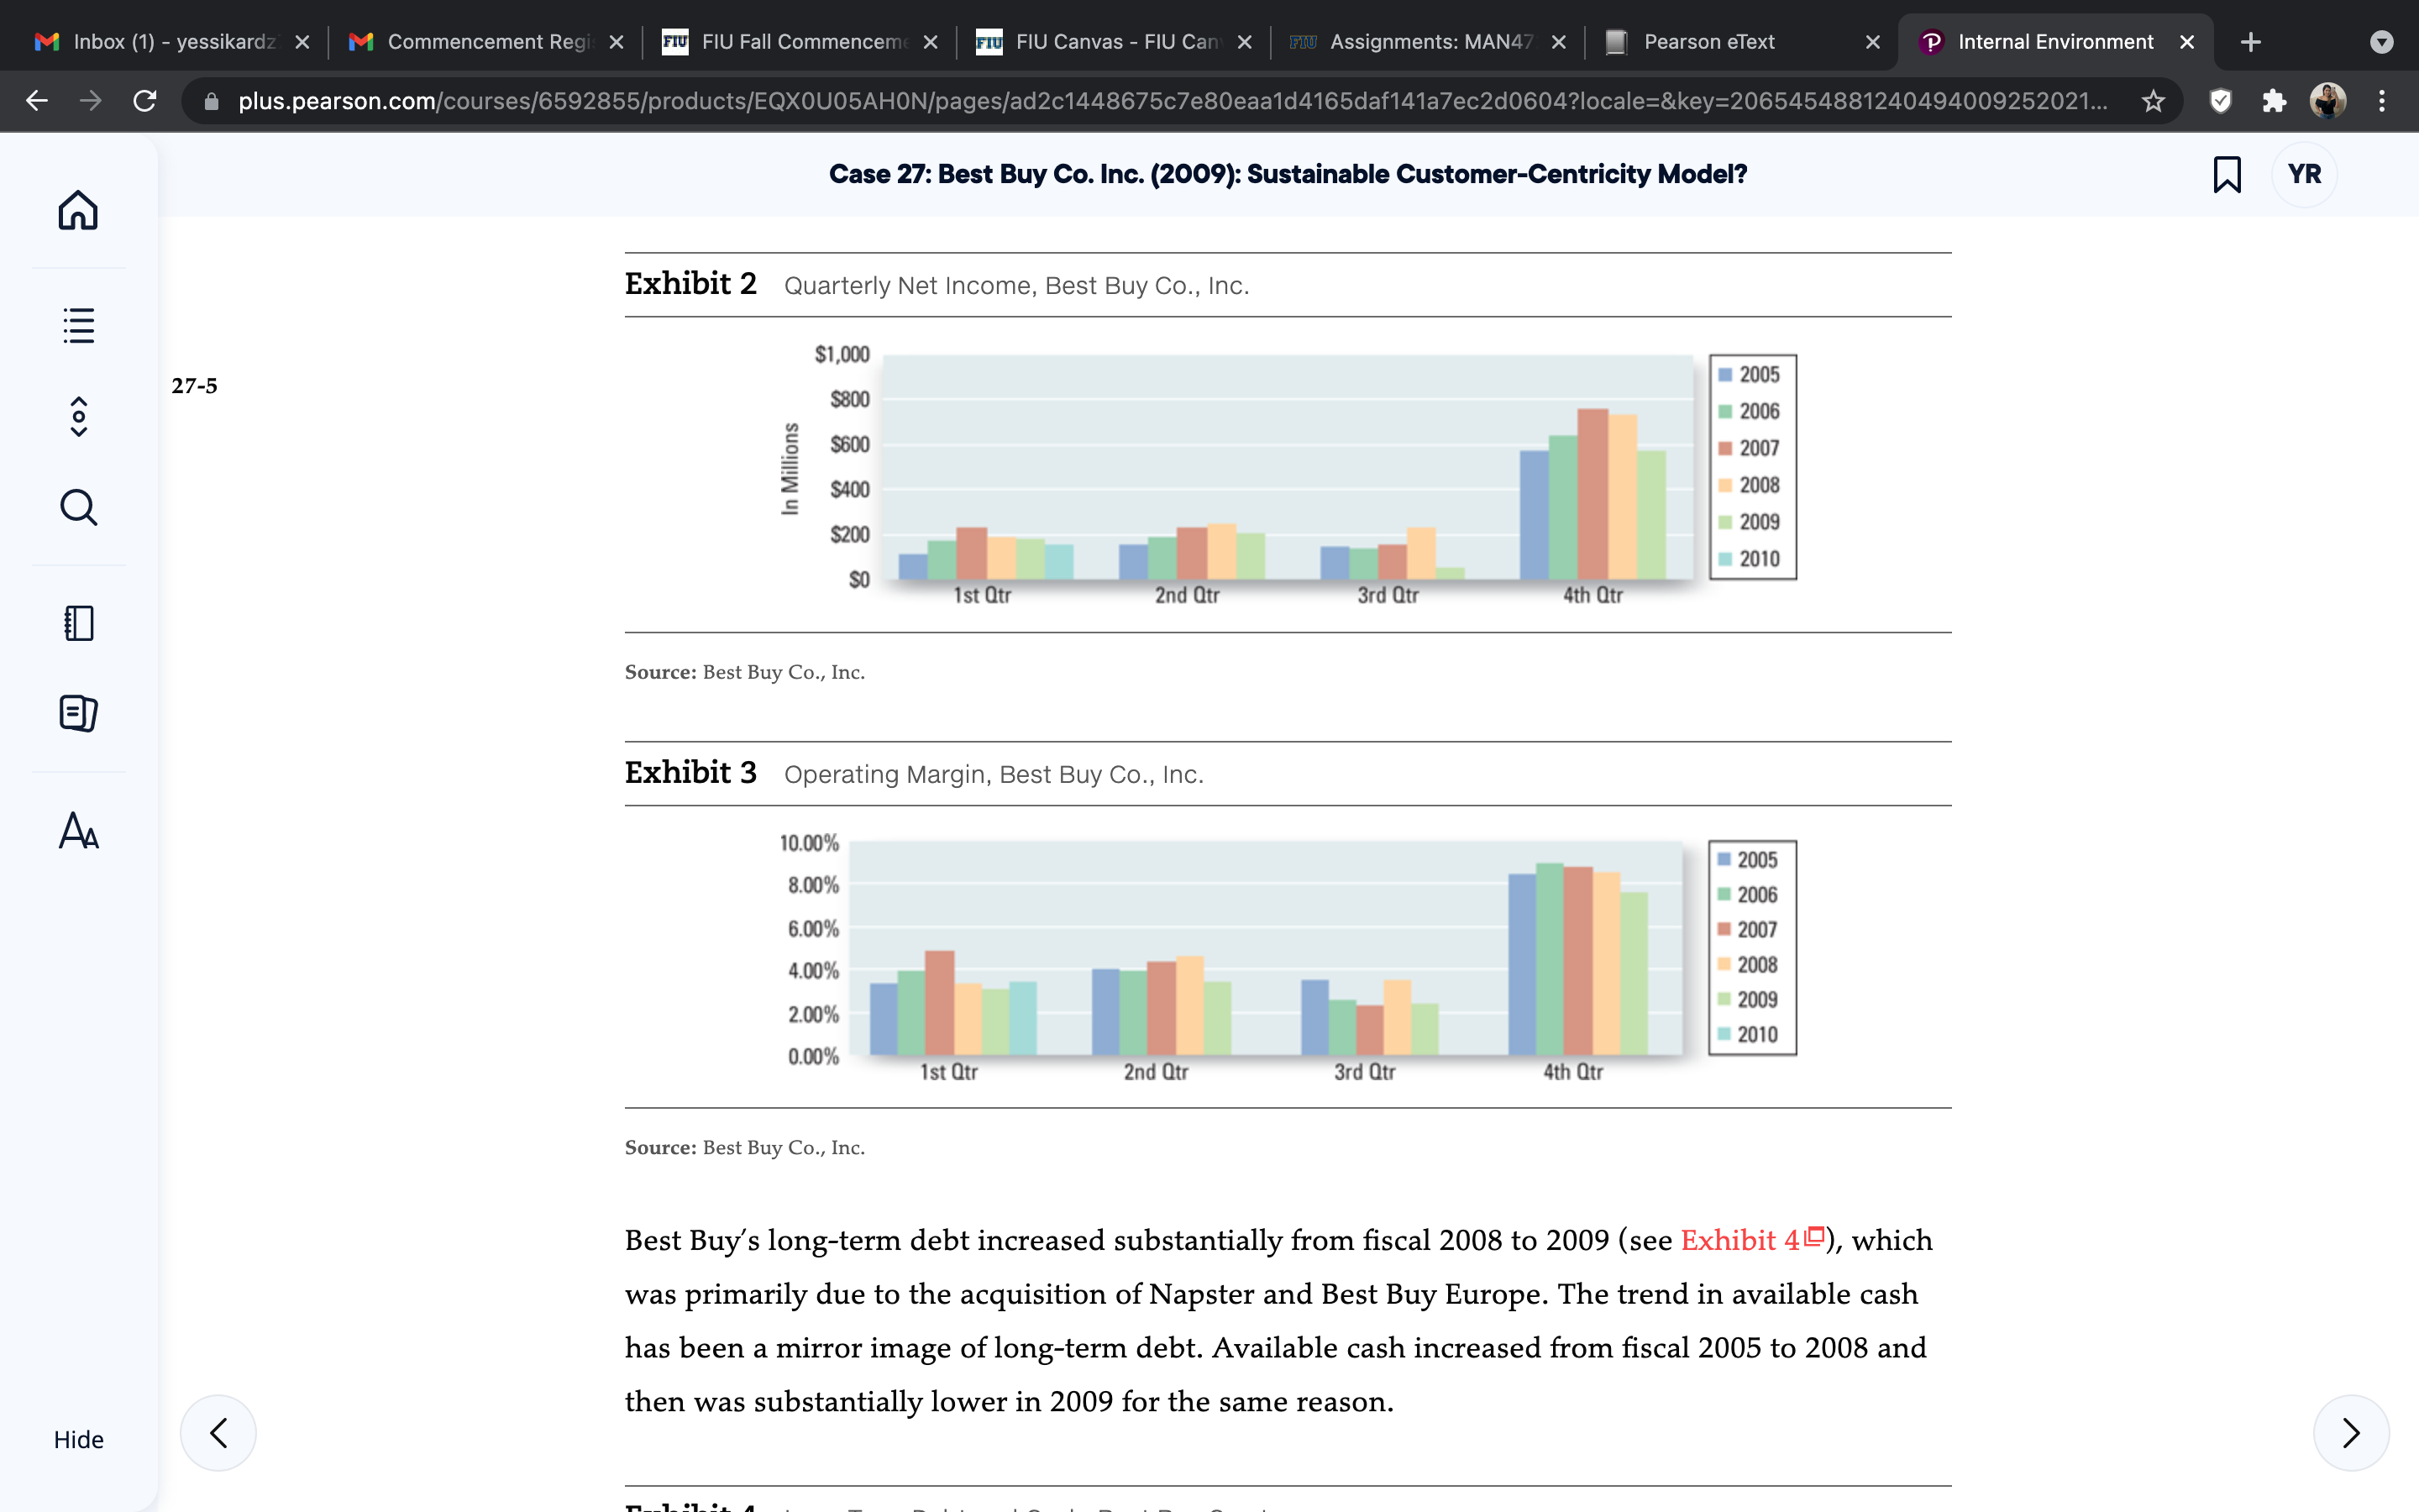Open the notebook icon in sidebar
Screen dimensions: 2419x1512
[78, 623]
